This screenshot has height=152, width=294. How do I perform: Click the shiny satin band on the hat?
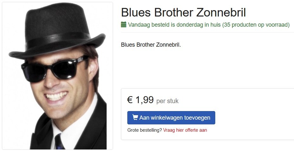click(57, 40)
